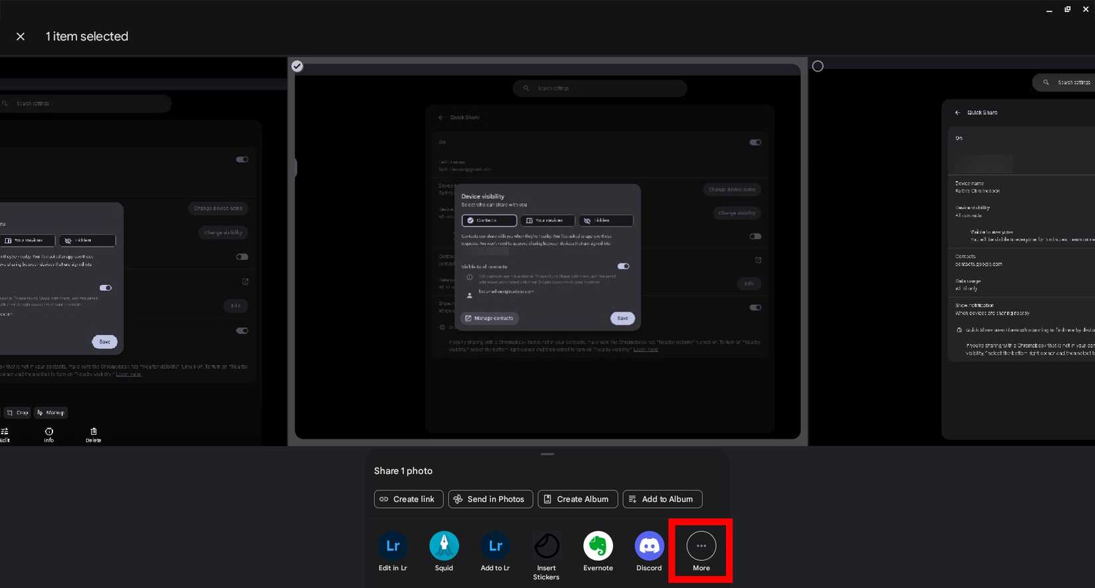Restore the window size
The width and height of the screenshot is (1095, 588).
click(1068, 9)
